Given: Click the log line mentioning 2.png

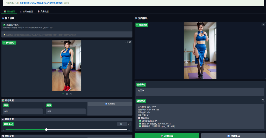Looking at the screenshot, I should pos(157,127).
